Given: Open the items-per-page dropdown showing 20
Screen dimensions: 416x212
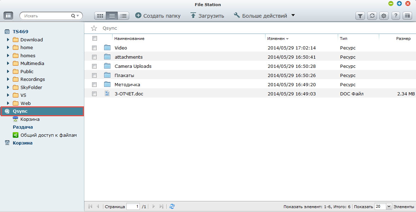Looking at the screenshot, I should pyautogui.click(x=389, y=206).
